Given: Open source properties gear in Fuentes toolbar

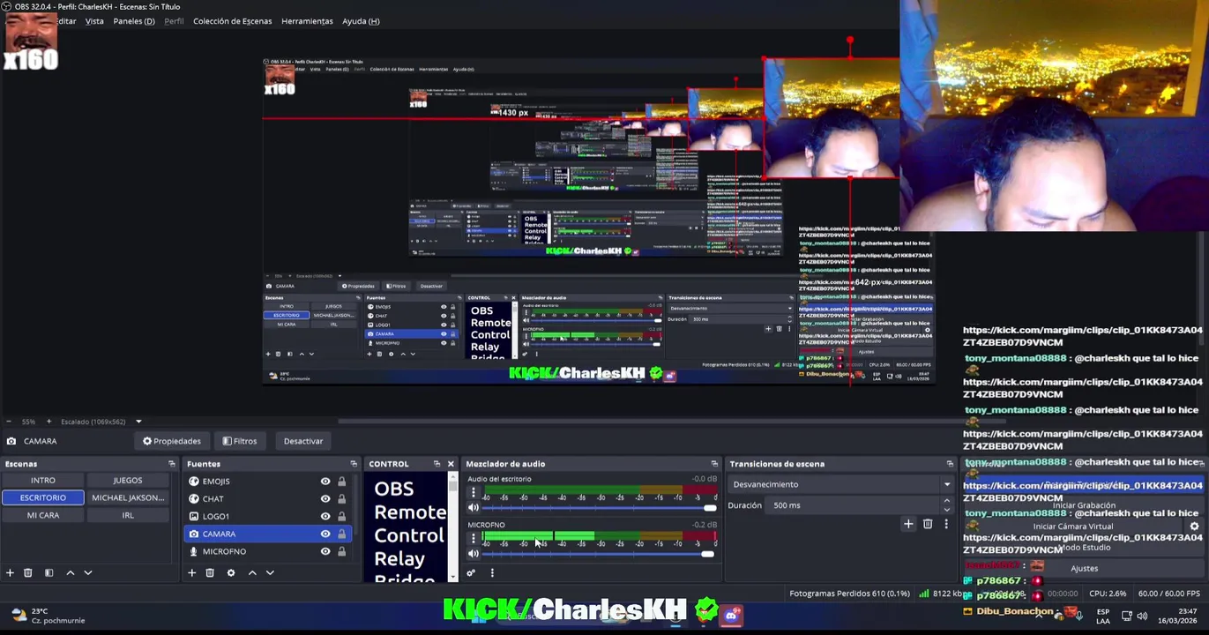Looking at the screenshot, I should (x=231, y=573).
